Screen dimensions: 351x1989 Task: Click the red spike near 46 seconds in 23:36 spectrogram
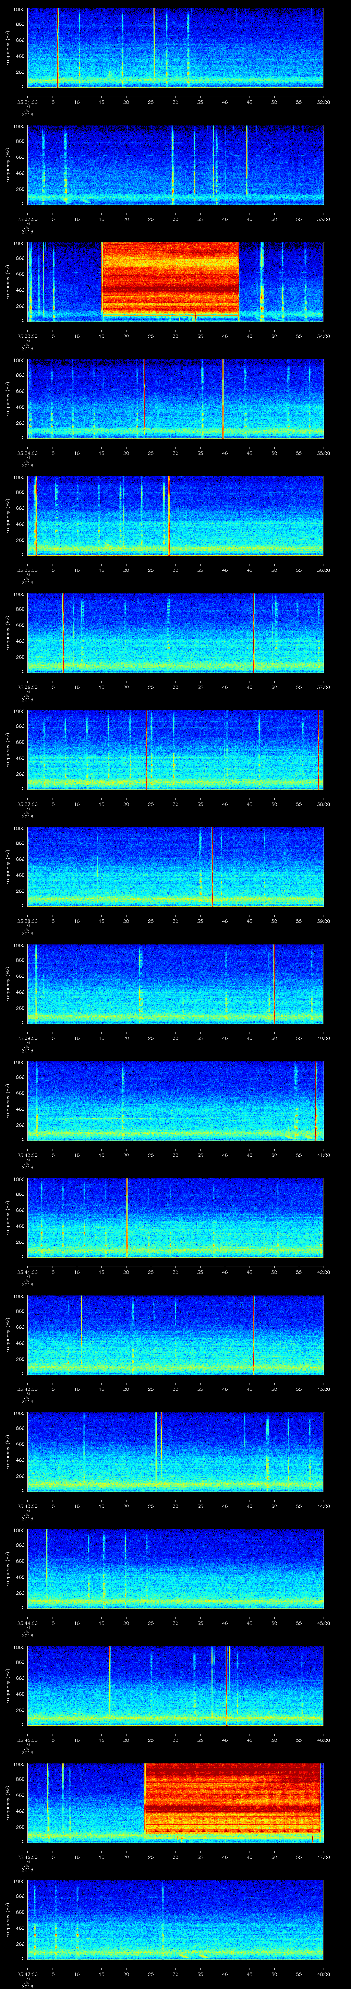pos(253,632)
